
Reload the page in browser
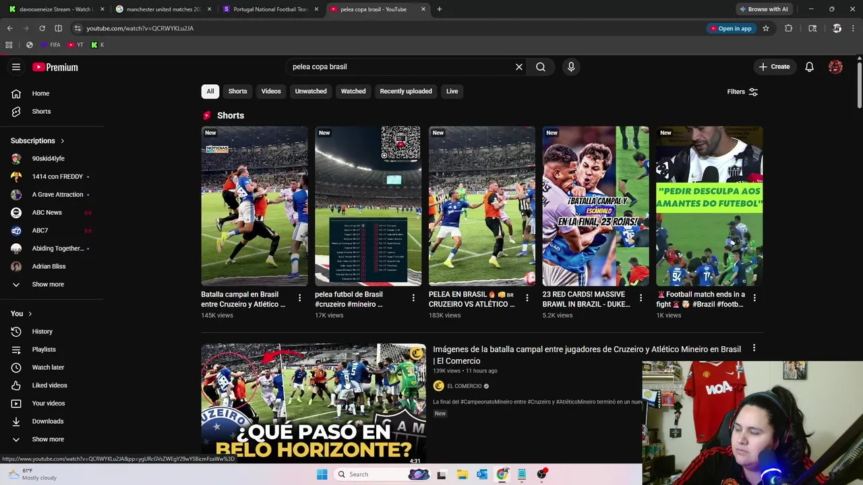pos(42,28)
